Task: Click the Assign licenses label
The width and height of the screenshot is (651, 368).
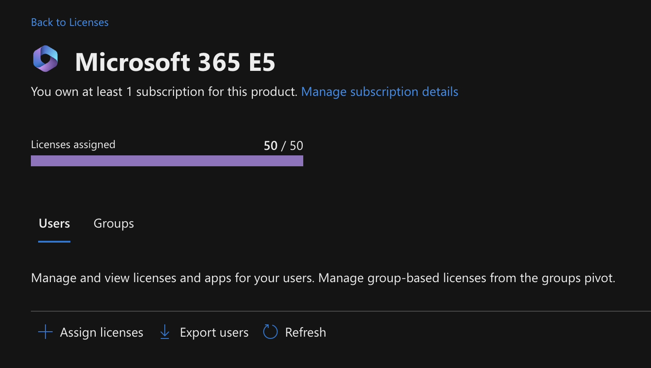Action: click(102, 333)
